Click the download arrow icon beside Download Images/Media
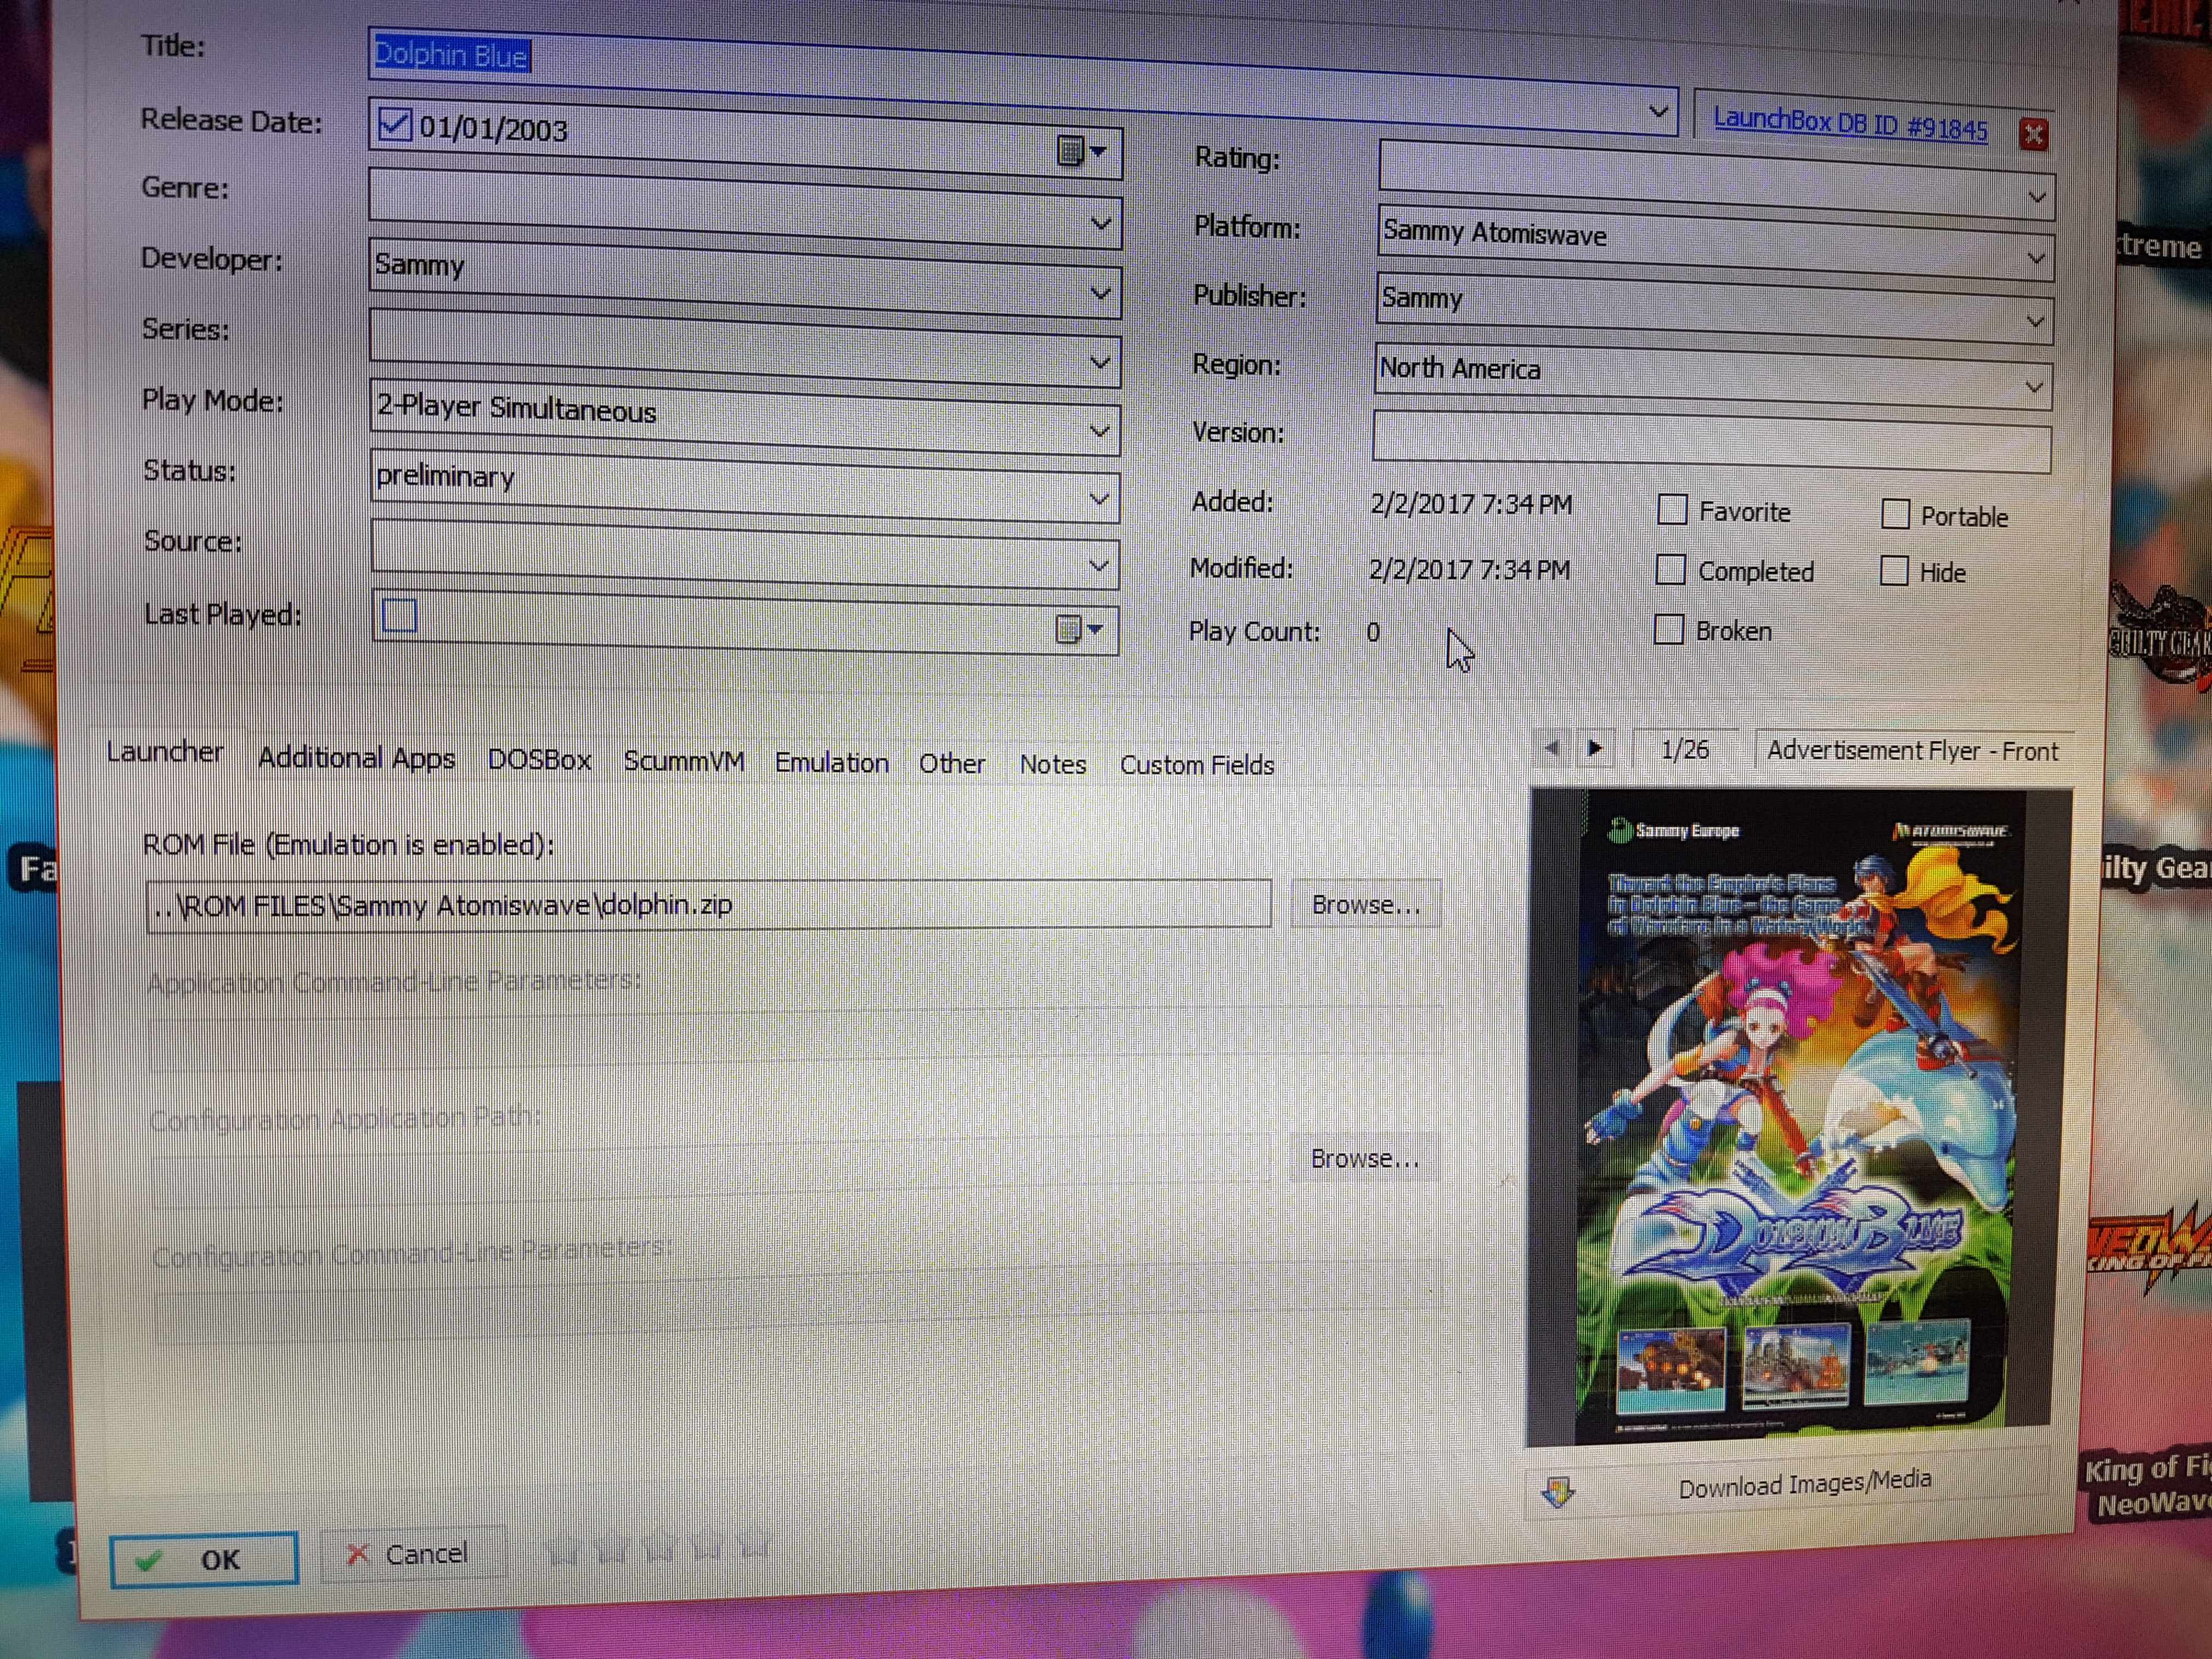Image resolution: width=2212 pixels, height=1659 pixels. coord(1557,1493)
